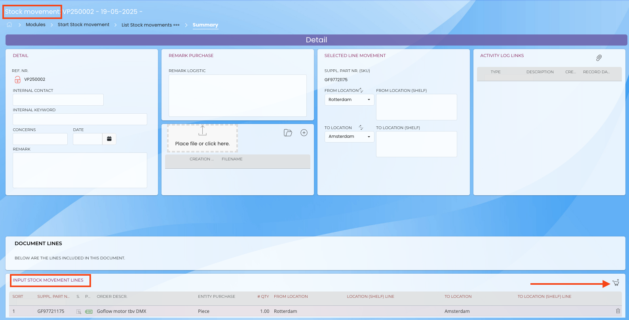Click the Document Lines heading
Screen dimensions: 629x320
click(x=38, y=244)
